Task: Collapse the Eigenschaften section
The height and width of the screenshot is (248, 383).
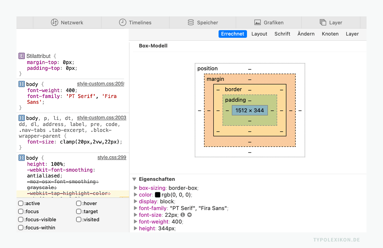Action: (134, 179)
